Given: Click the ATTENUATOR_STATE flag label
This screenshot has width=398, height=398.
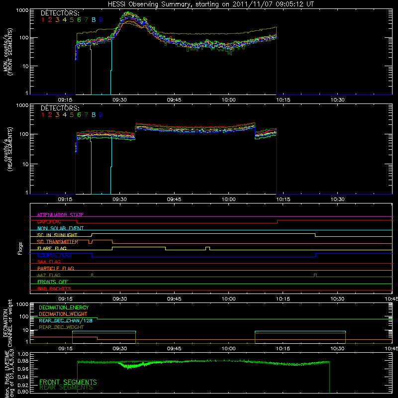Looking at the screenshot, I should pyautogui.click(x=60, y=215).
